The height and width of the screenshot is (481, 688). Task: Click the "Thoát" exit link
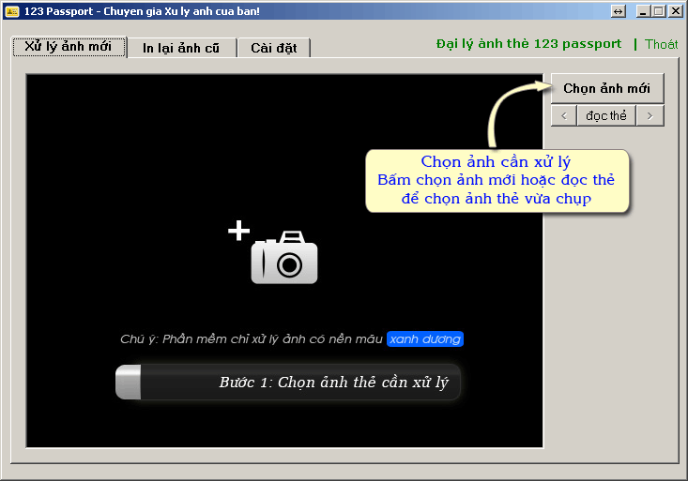point(661,44)
